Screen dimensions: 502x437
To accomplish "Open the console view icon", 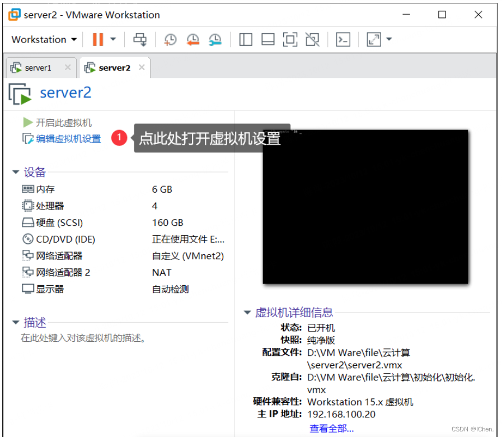I will (343, 39).
